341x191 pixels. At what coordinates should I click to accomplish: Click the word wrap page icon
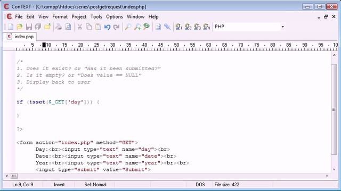tap(158, 27)
